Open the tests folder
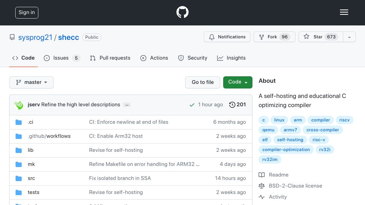 [33, 192]
